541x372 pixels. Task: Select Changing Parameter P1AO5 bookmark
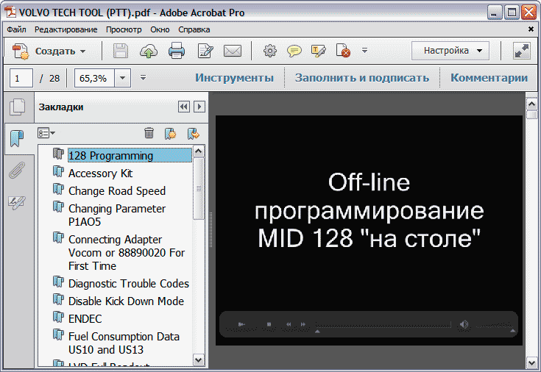click(x=117, y=215)
